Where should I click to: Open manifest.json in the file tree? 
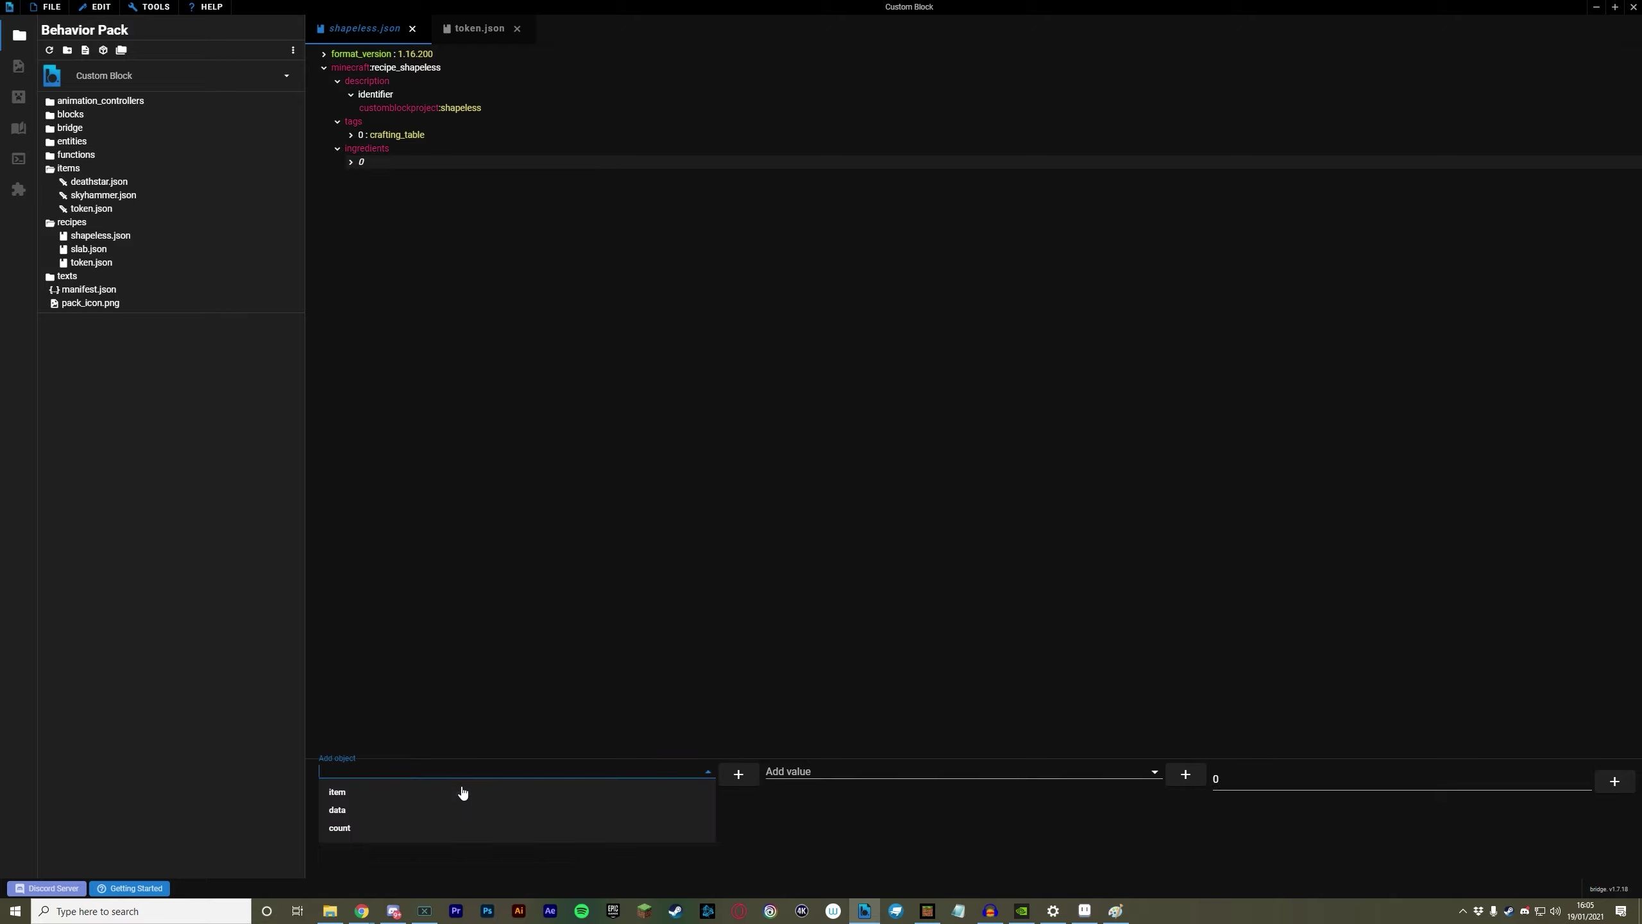89,289
